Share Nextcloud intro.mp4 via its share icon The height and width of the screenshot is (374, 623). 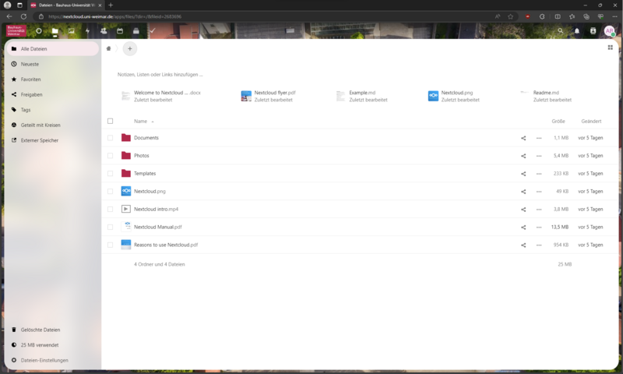tap(523, 210)
